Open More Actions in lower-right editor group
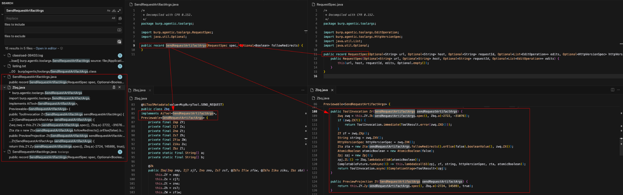 tap(618, 90)
